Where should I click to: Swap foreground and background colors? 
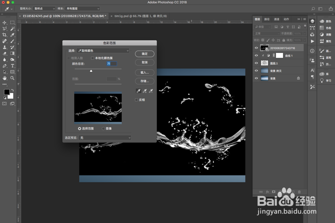coord(12,90)
